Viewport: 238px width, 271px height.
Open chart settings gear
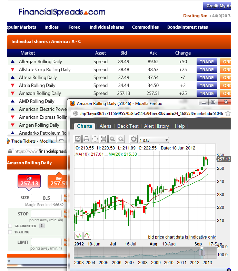pyautogui.click(x=133, y=139)
